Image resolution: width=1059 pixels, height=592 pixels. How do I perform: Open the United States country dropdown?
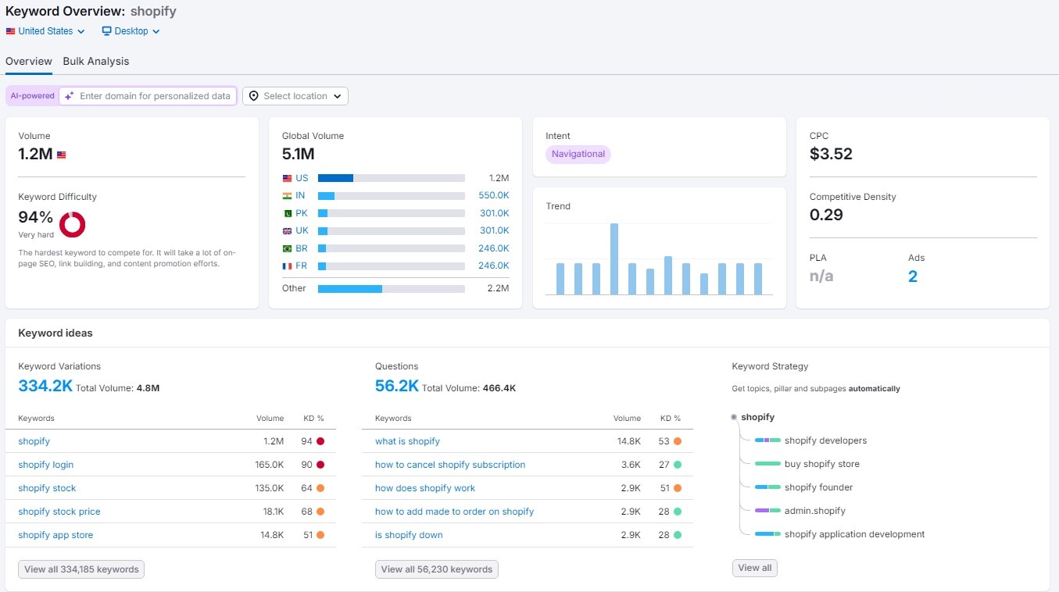coord(45,31)
